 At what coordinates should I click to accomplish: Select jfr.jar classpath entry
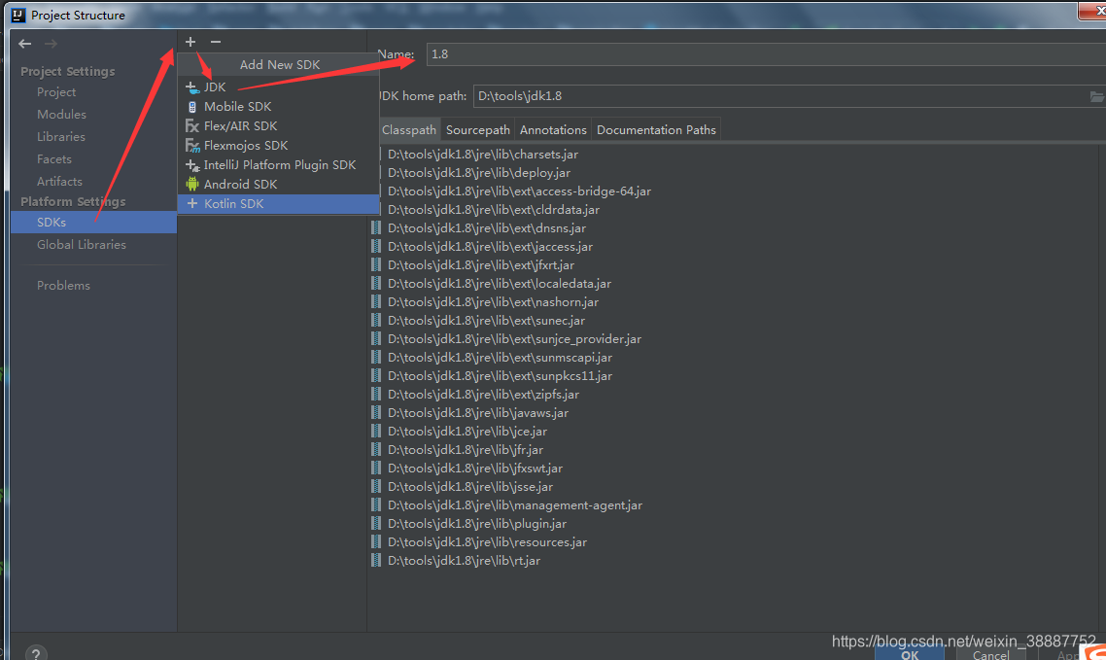[466, 450]
